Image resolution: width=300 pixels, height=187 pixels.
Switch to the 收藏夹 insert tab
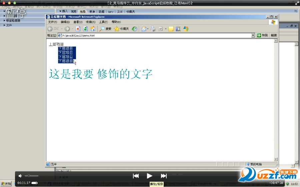point(130,12)
